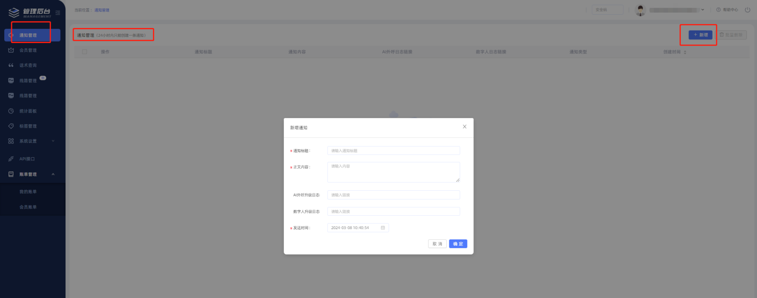Open 话术查询 in the sidebar
Image resolution: width=757 pixels, height=298 pixels.
[x=28, y=65]
